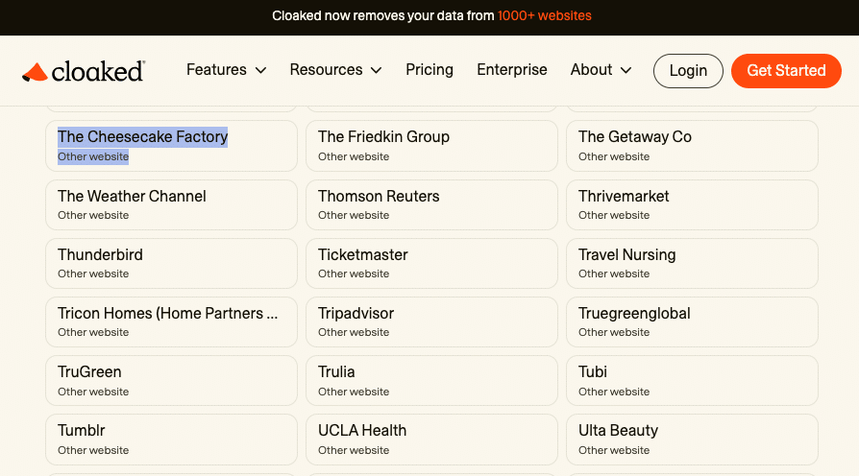Open the TruGreen card

coord(171,381)
